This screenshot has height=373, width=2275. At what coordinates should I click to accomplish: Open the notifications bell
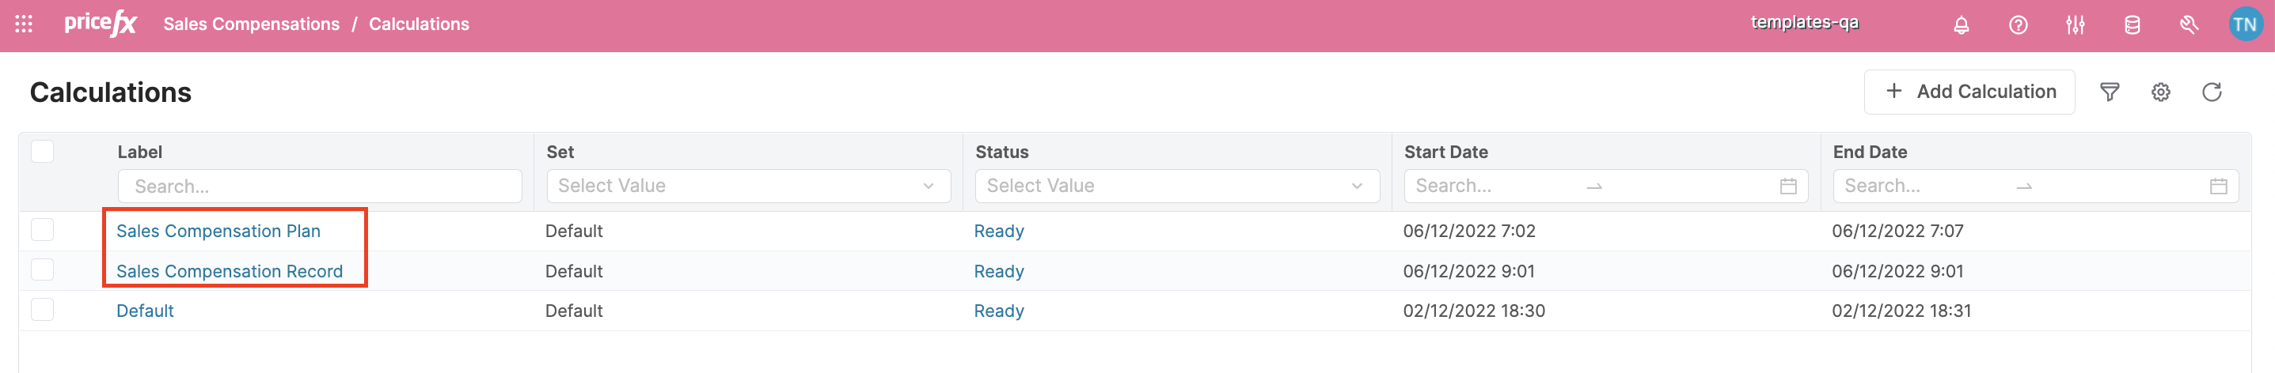(x=1961, y=24)
